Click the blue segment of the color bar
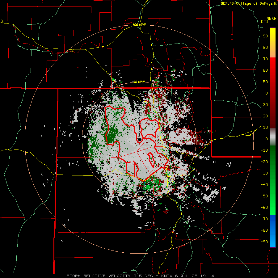Image resolution: width=278 pixels, height=278 pixels. [x=273, y=231]
